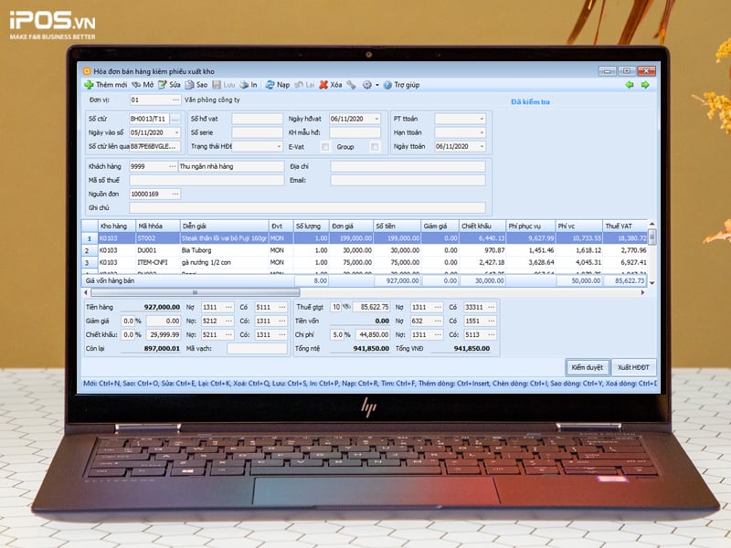The height and width of the screenshot is (548, 731).
Task: Enable the Group checkbox
Action: click(x=375, y=146)
